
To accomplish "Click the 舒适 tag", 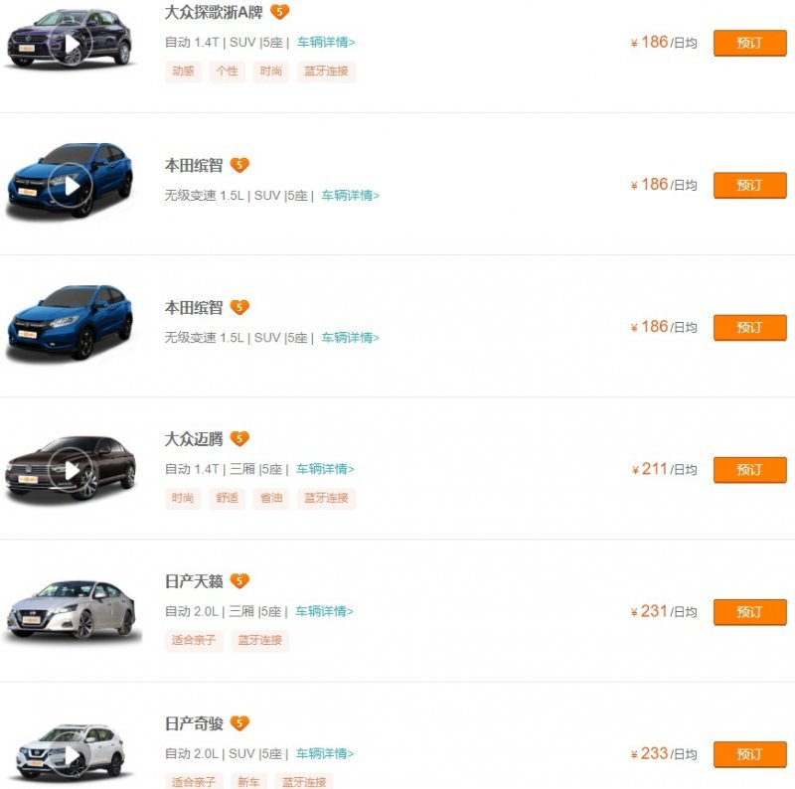I will [228, 498].
